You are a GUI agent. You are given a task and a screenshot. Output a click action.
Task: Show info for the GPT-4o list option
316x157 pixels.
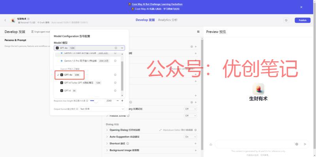(x=115, y=75)
